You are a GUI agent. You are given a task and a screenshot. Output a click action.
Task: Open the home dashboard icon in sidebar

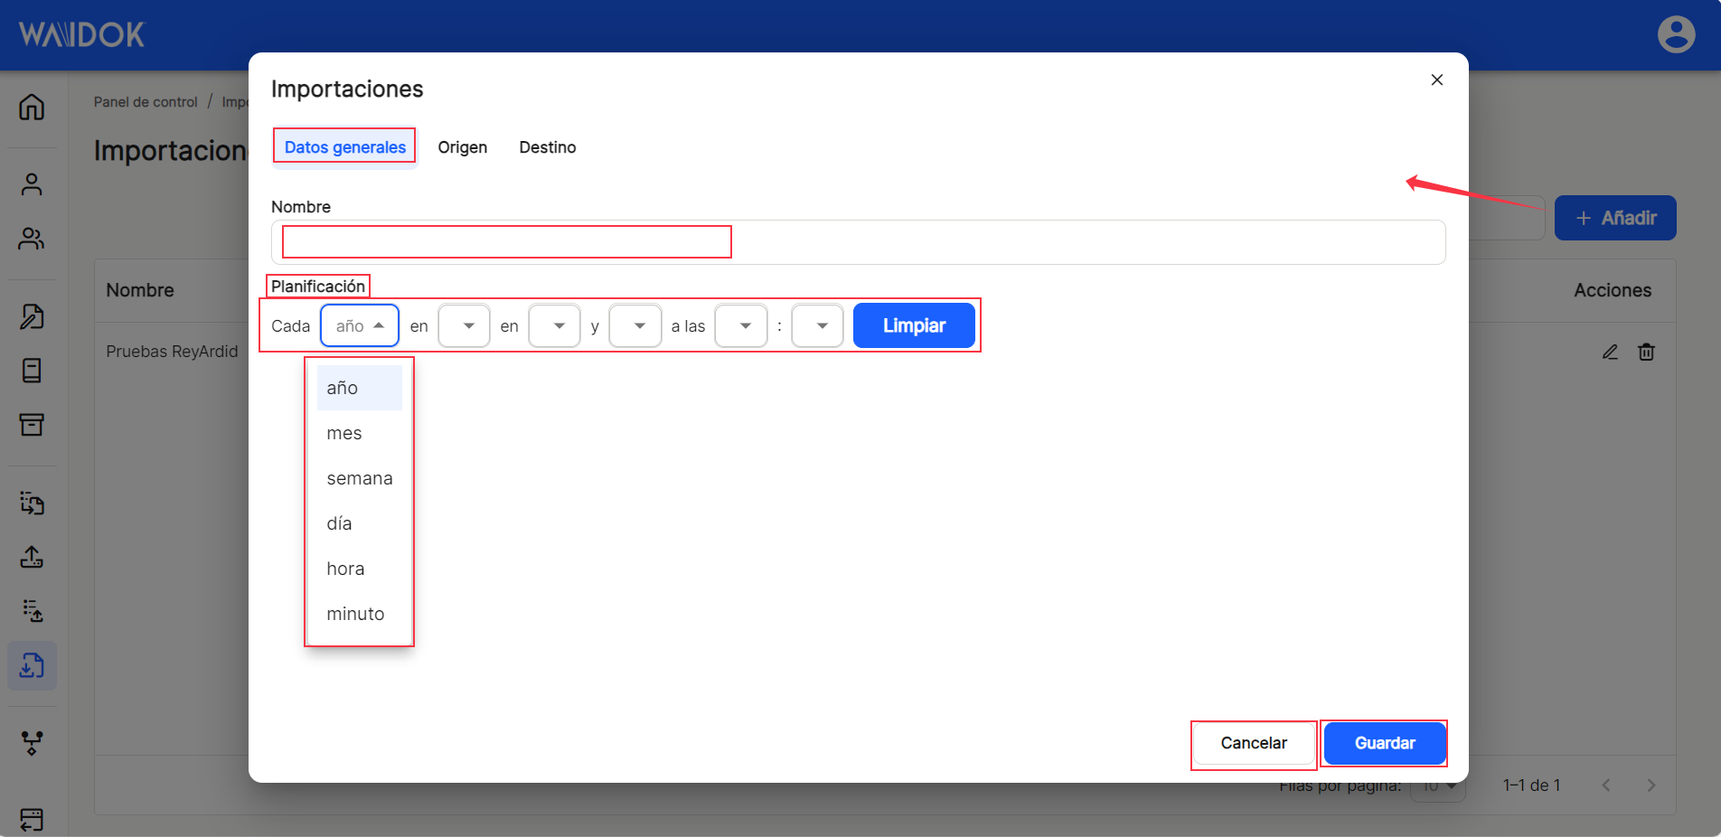[32, 107]
